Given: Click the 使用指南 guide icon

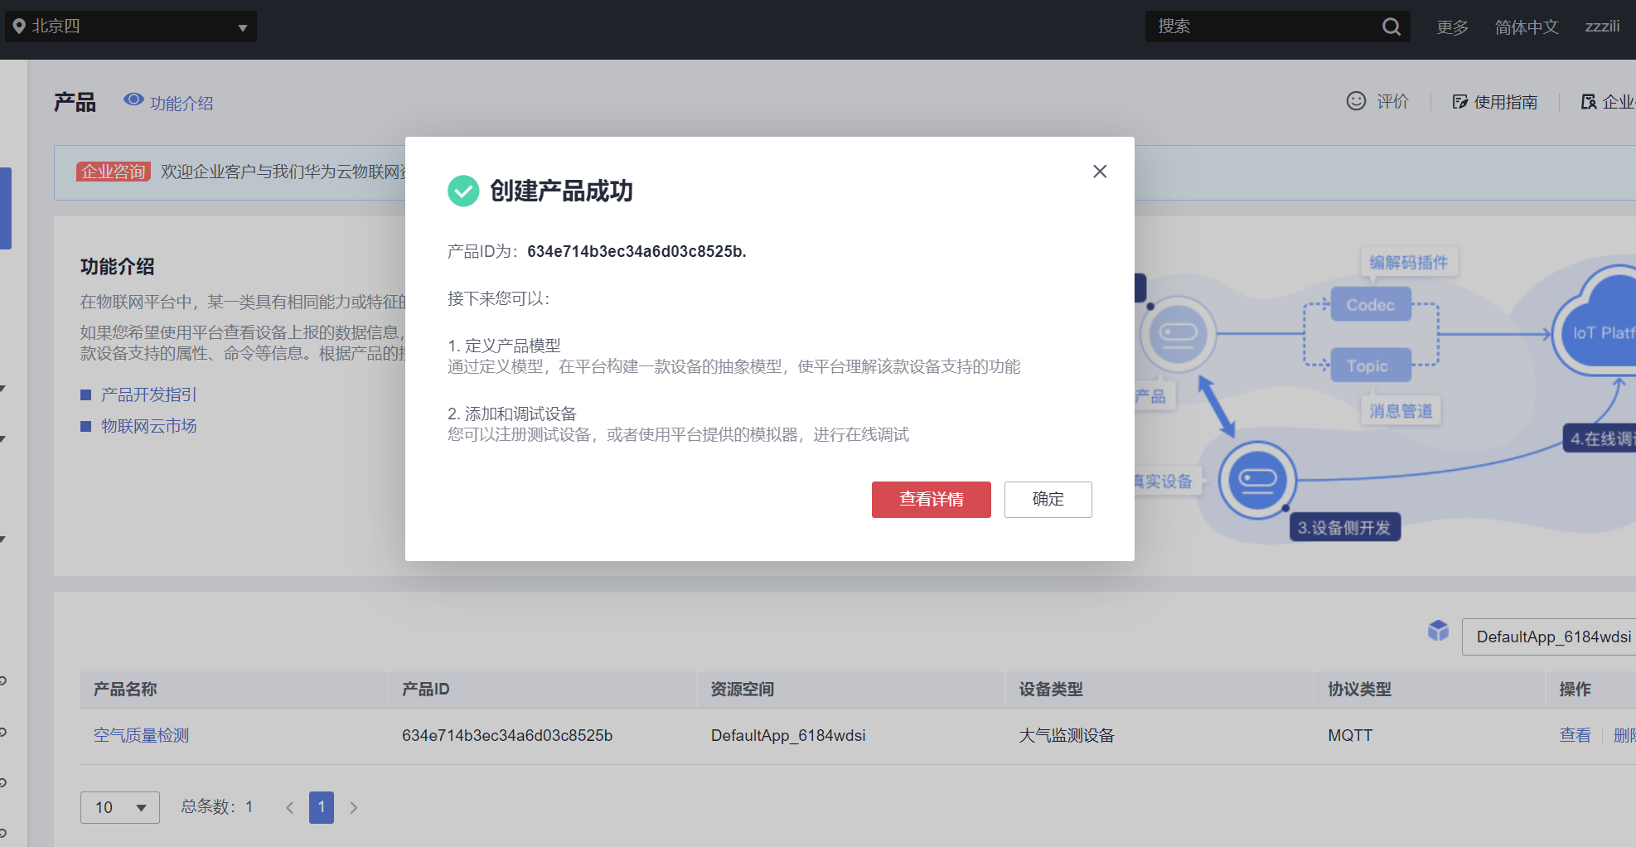Looking at the screenshot, I should [1460, 102].
